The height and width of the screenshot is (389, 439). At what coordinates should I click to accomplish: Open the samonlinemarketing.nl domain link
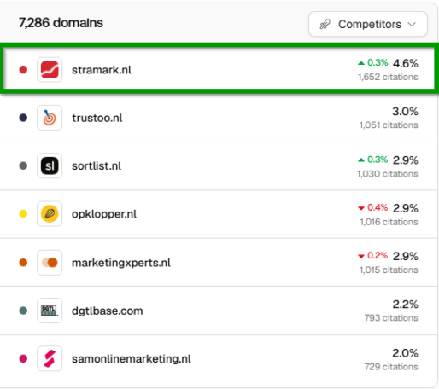[x=132, y=359]
